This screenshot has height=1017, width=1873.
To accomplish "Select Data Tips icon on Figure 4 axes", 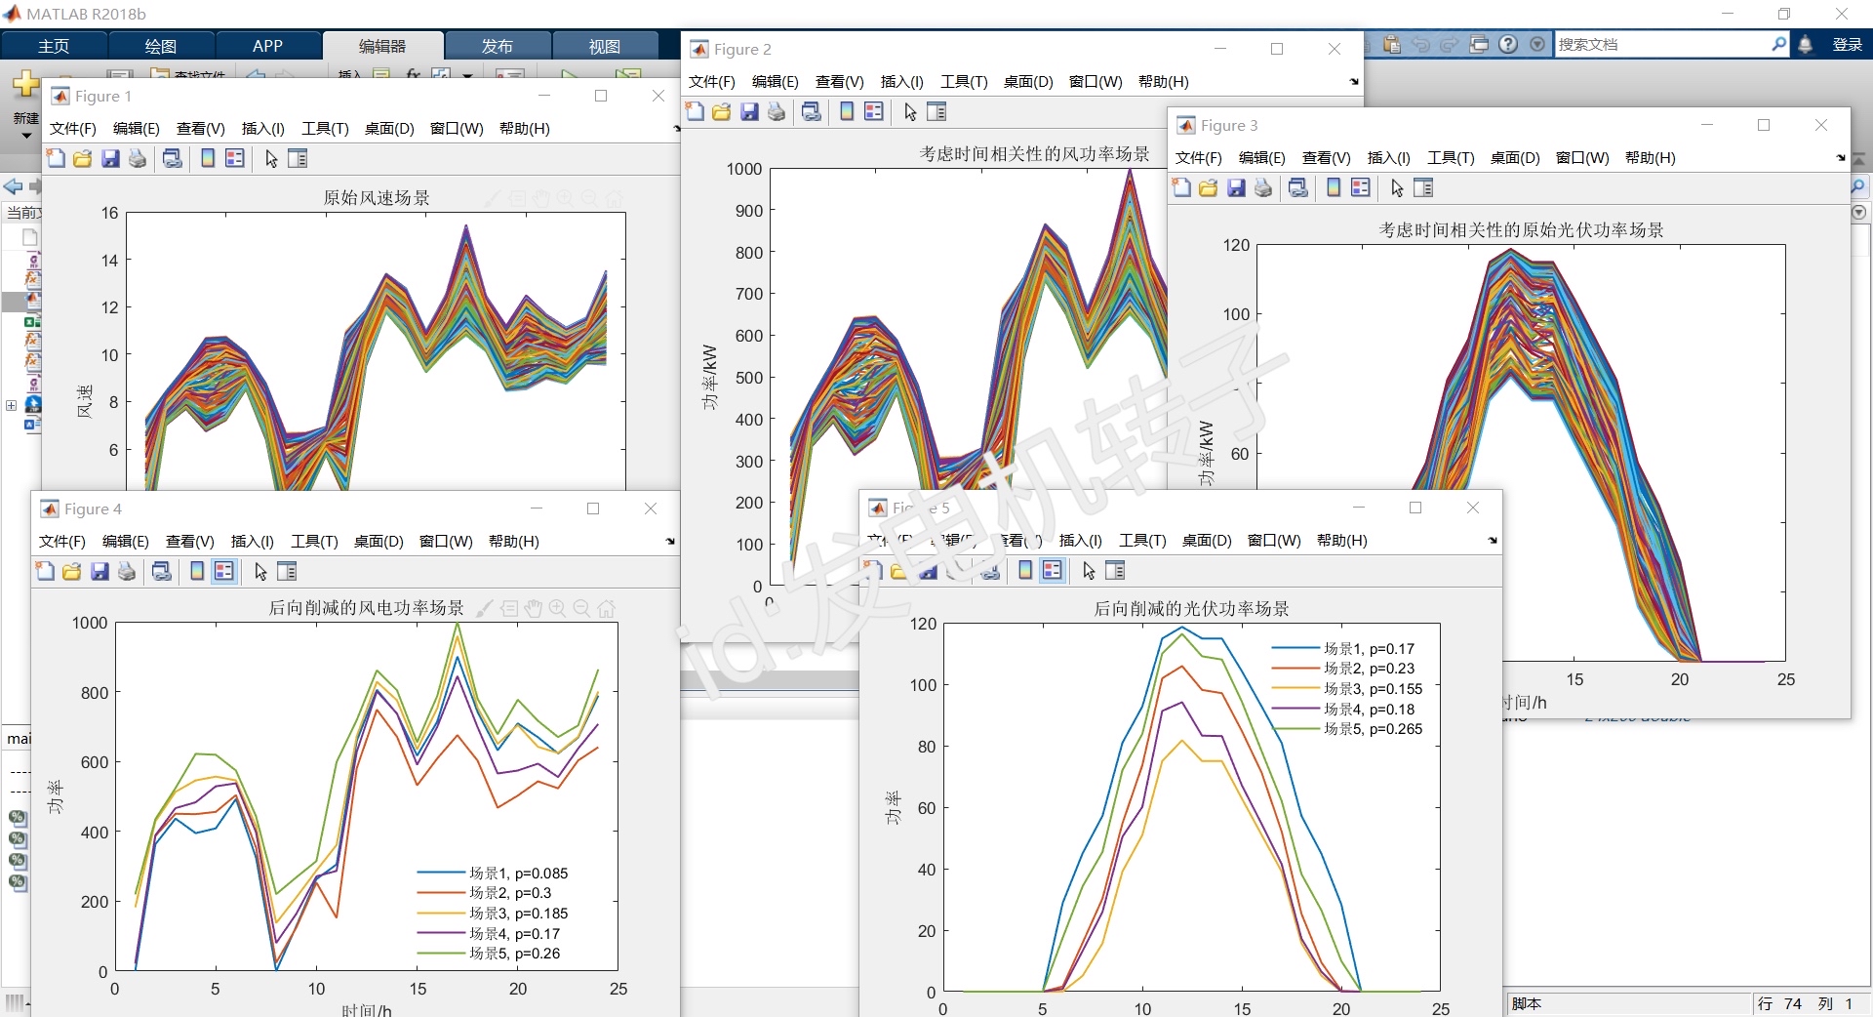I will (x=508, y=608).
